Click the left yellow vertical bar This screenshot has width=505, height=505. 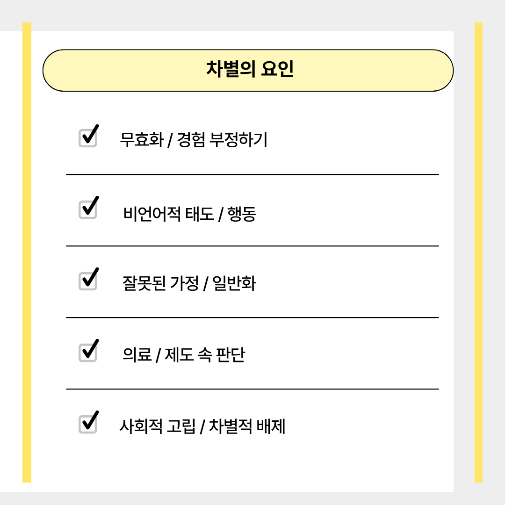pyautogui.click(x=27, y=252)
